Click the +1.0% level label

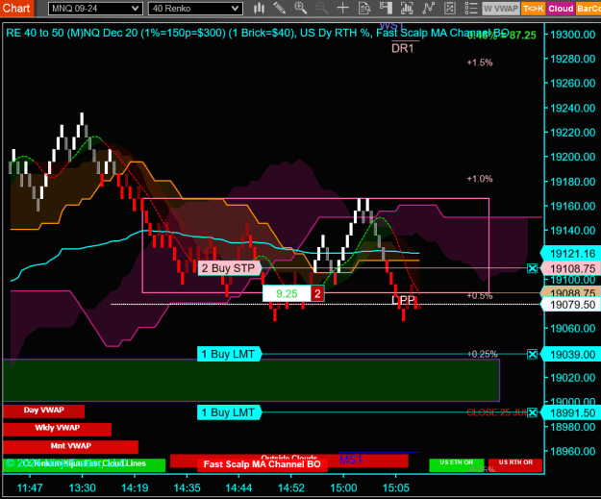click(480, 179)
